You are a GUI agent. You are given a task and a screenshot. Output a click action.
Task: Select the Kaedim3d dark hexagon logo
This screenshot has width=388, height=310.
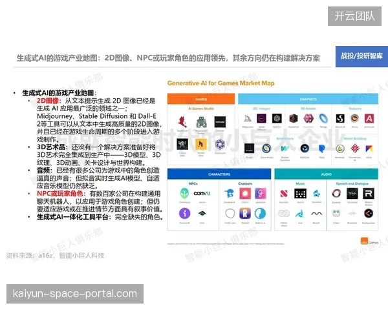click(x=294, y=118)
